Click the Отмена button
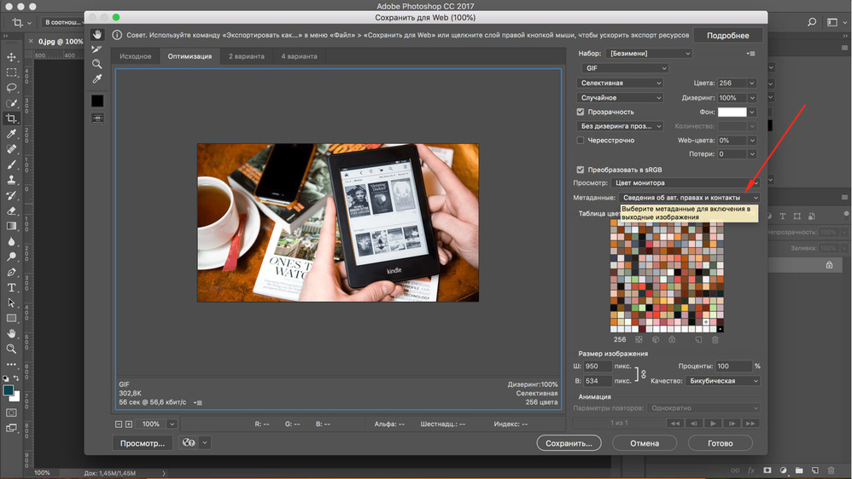Image resolution: width=852 pixels, height=479 pixels. pos(645,443)
